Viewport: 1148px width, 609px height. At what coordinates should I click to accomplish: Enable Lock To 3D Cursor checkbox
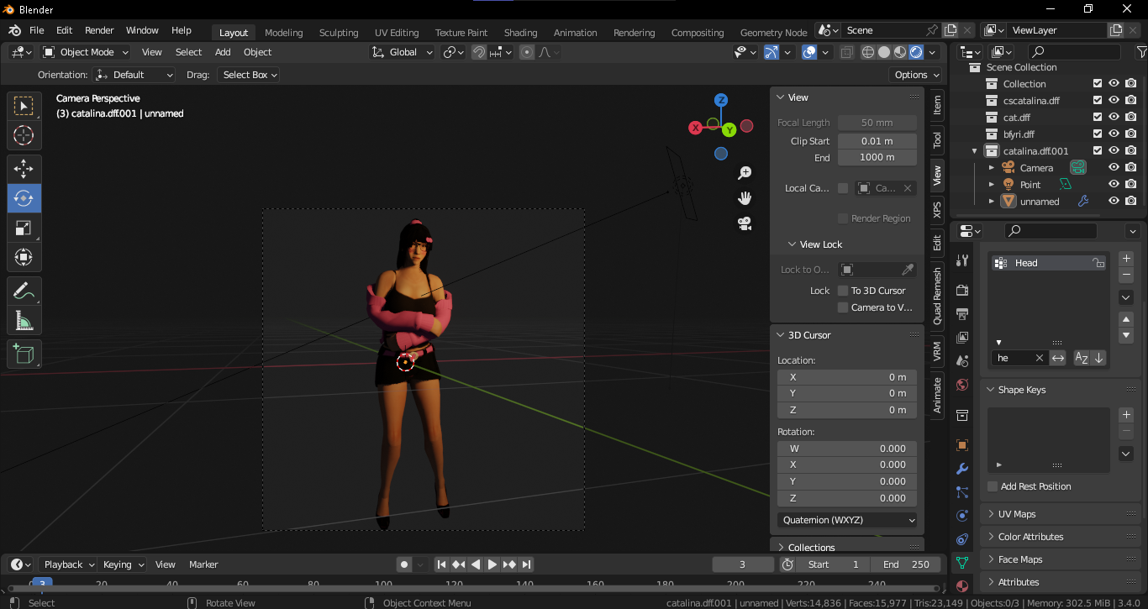pos(843,291)
